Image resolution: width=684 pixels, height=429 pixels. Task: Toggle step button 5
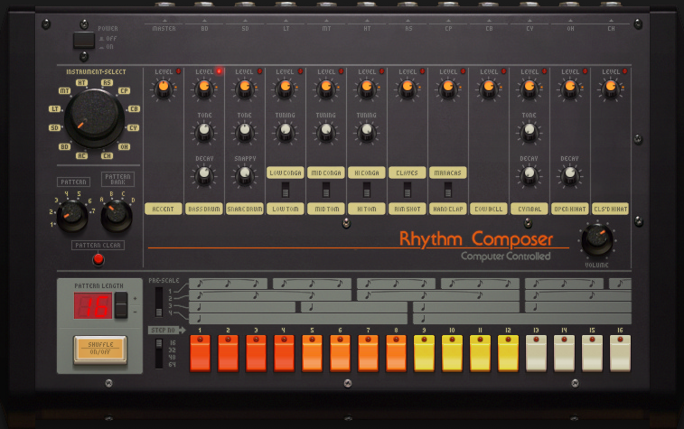[312, 353]
